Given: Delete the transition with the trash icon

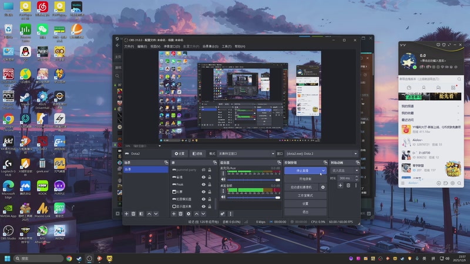Looking at the screenshot, I should 348,185.
